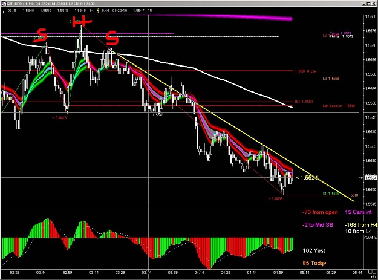Image resolution: width=378 pixels, height=280 pixels.
Task: Close the GBP/USD chart window
Action: tap(373, 4)
